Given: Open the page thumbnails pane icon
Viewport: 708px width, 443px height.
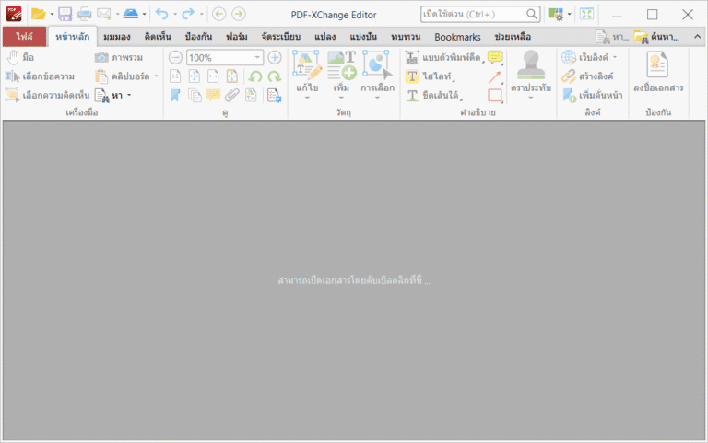Looking at the screenshot, I should tap(195, 95).
